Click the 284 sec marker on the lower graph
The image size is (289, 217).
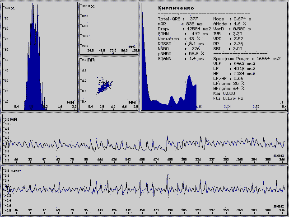point(254,211)
